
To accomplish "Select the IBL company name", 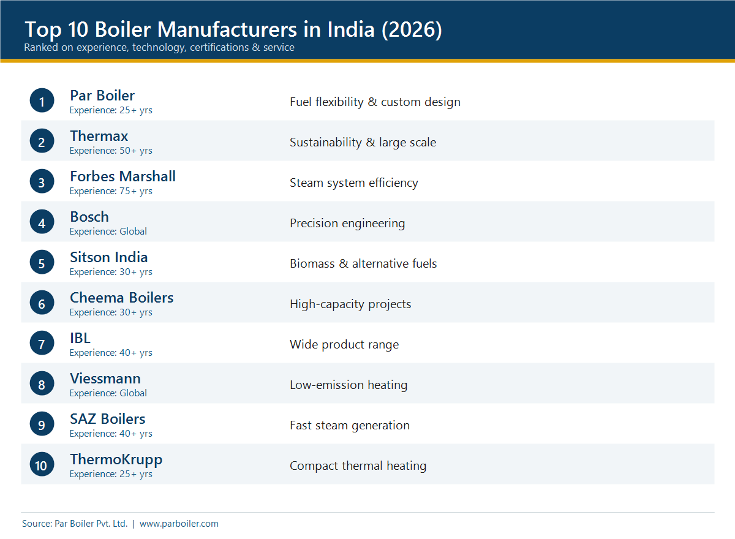I will pyautogui.click(x=80, y=338).
